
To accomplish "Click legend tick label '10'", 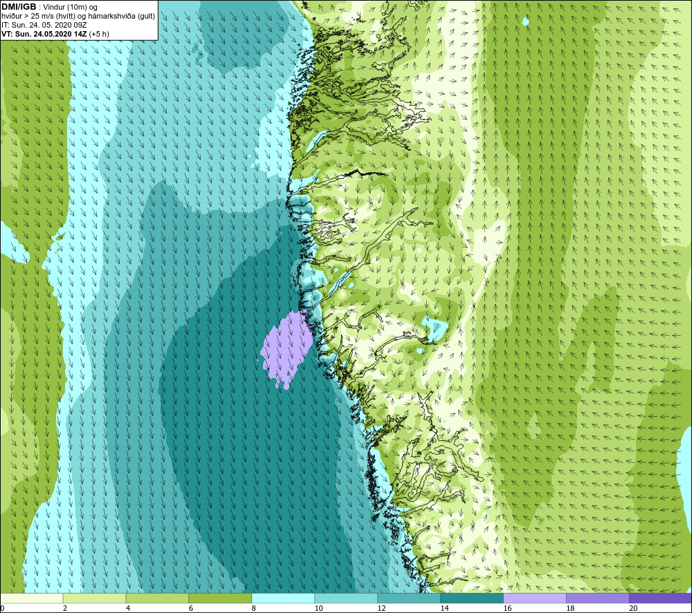I will pos(318,609).
